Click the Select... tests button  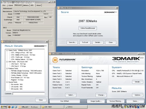(x=71, y=95)
